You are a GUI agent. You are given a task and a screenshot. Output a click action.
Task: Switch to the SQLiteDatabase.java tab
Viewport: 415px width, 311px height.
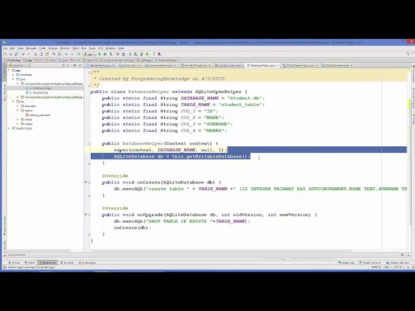click(x=337, y=65)
